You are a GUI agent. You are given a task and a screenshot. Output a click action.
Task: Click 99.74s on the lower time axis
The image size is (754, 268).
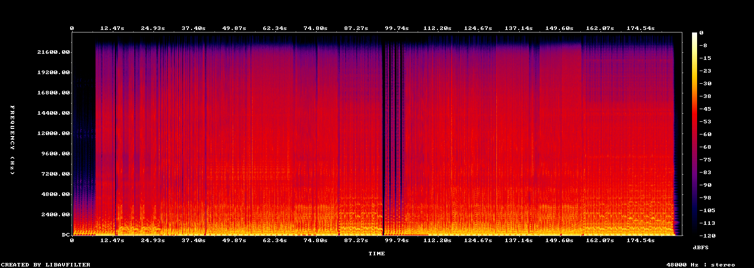(x=397, y=240)
